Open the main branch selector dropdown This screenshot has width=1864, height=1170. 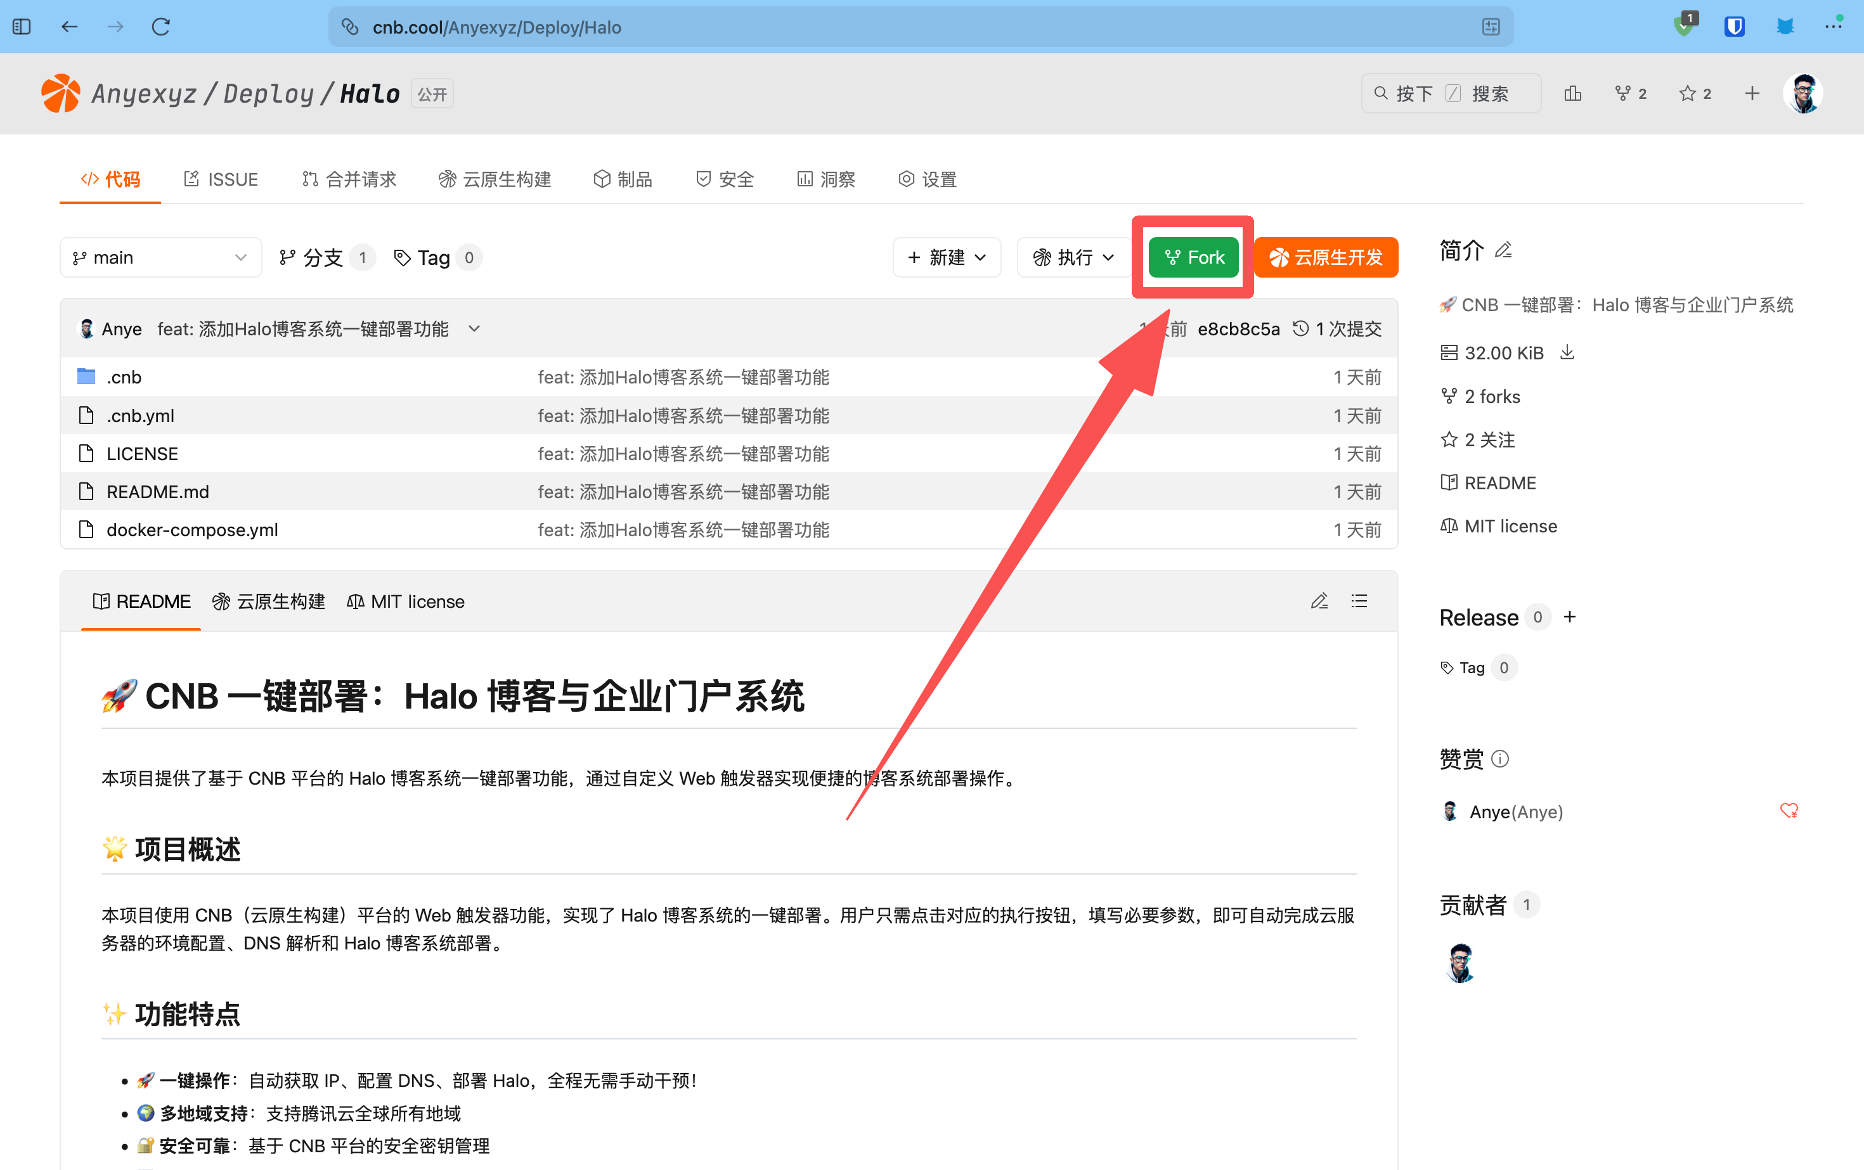[x=160, y=258]
